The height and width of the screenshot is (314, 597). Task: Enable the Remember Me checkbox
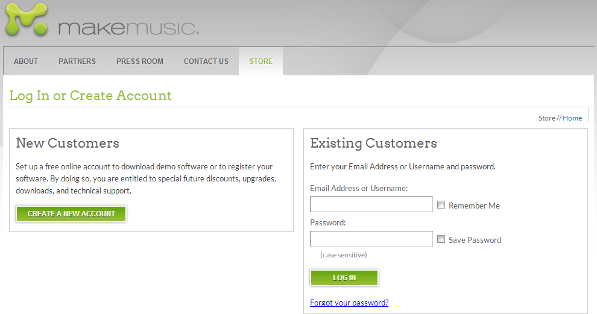pyautogui.click(x=441, y=205)
